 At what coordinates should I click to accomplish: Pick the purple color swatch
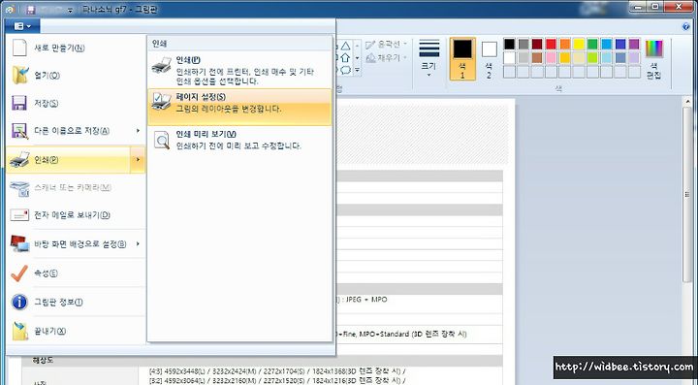coord(634,44)
